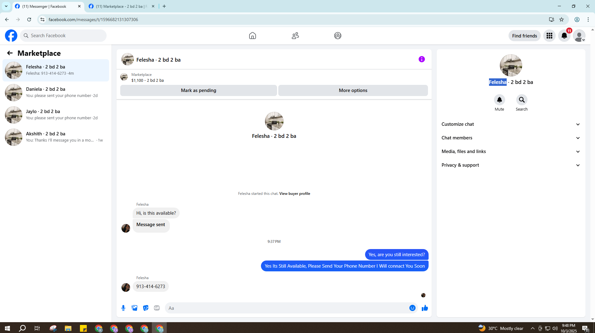595x333 pixels.
Task: Open the Windows Start menu
Action: click(x=7, y=328)
